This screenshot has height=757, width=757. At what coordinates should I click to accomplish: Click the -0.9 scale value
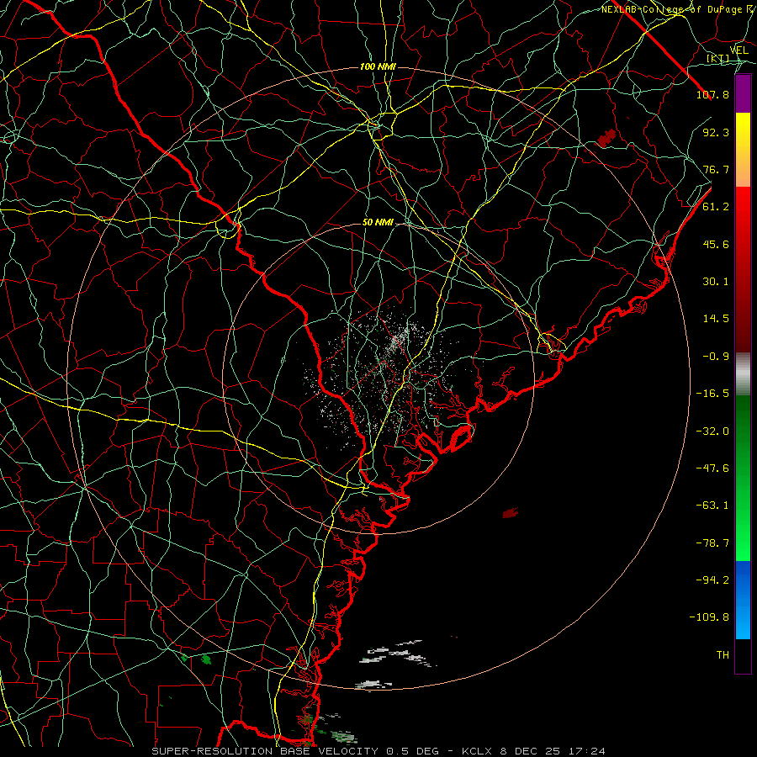[x=716, y=357]
